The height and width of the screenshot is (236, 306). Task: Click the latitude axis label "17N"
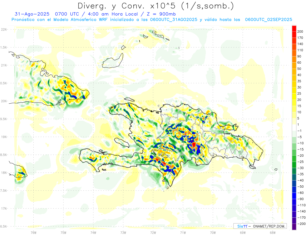4,209
